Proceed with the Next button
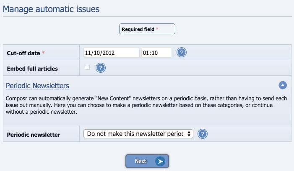This screenshot has width=294, height=171. coord(147,161)
